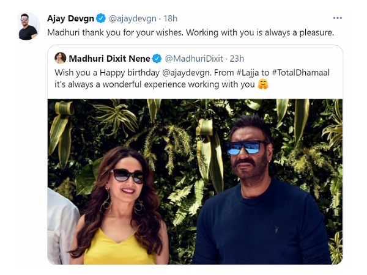Click Madhuri Dixit Nene's small avatar
Screen dimensions: 367x275
click(61, 58)
